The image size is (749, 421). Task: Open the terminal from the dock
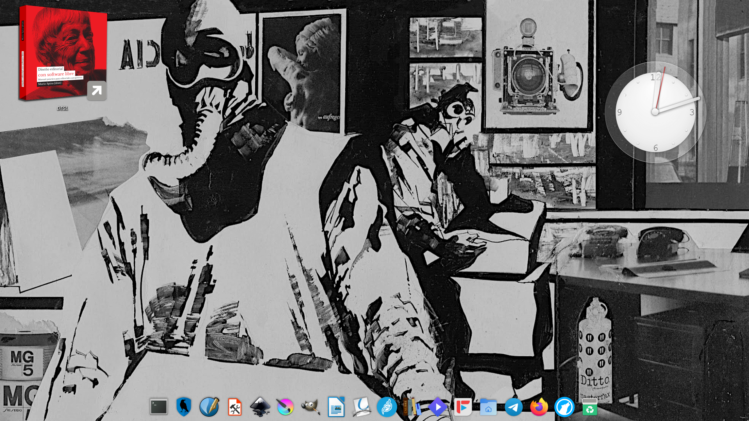159,407
